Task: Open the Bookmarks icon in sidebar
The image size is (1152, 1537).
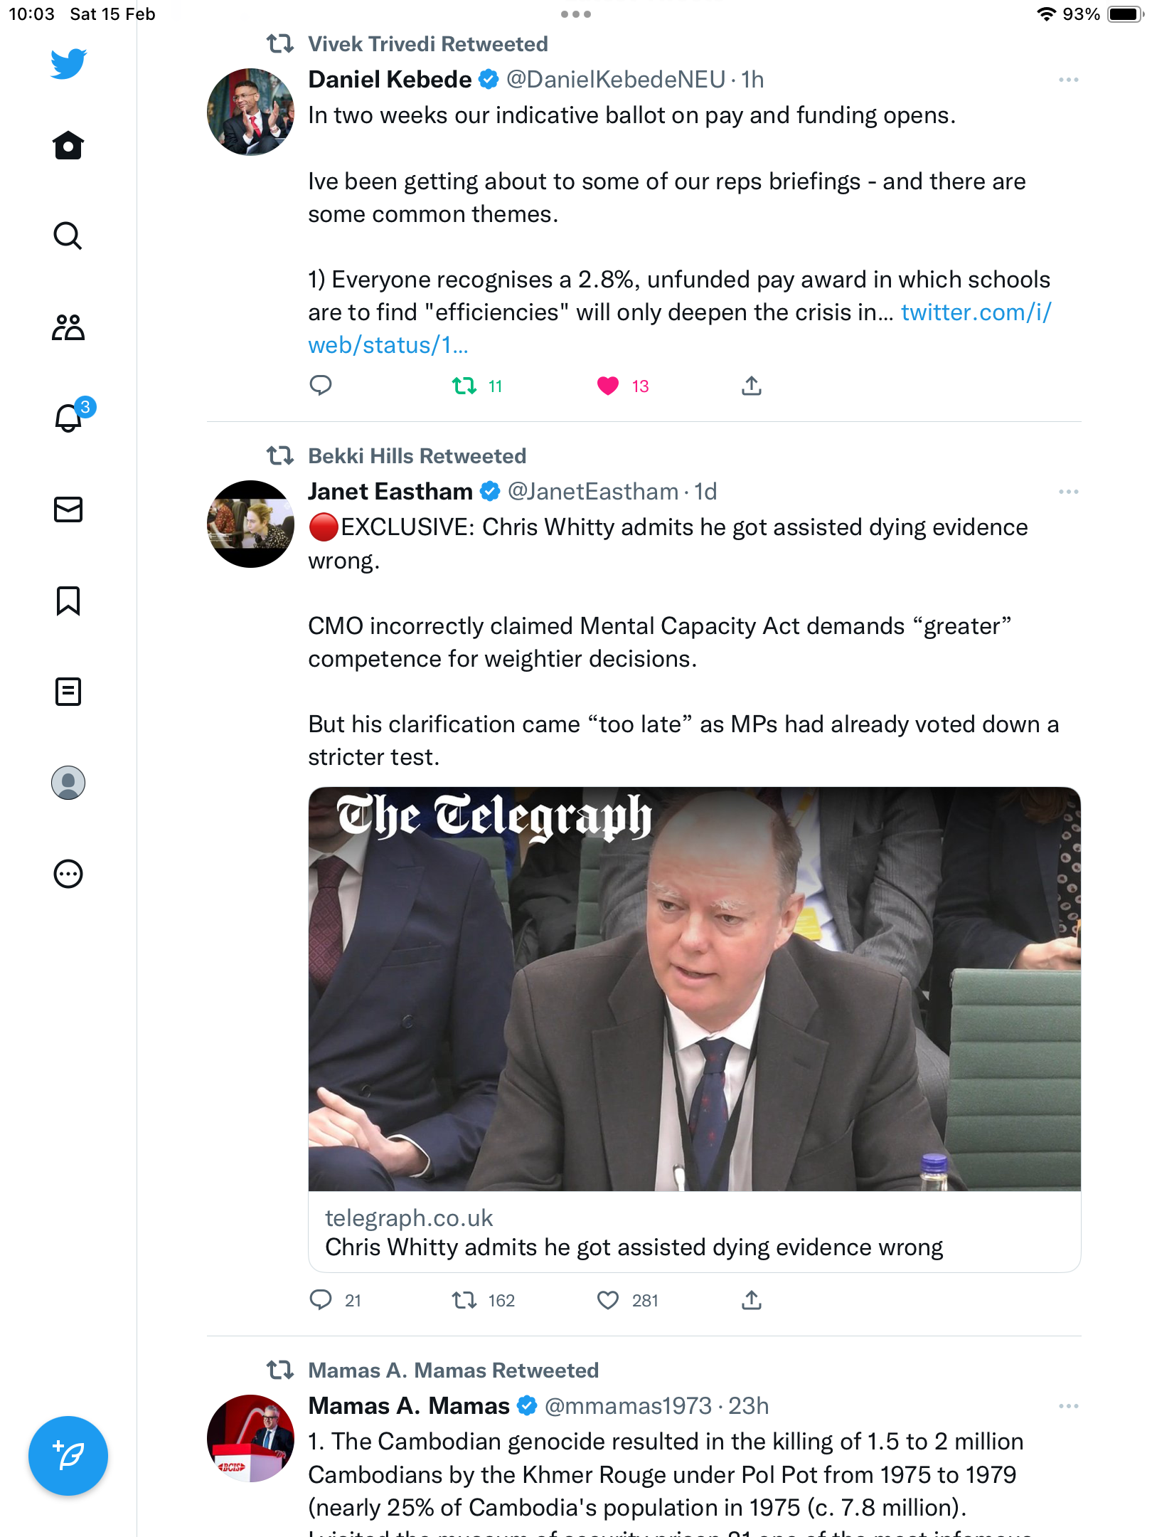Action: [68, 601]
